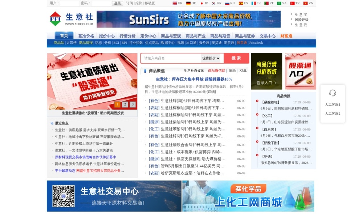Switch to the TR Turkish flag link
The image size is (363, 217).
295,3
